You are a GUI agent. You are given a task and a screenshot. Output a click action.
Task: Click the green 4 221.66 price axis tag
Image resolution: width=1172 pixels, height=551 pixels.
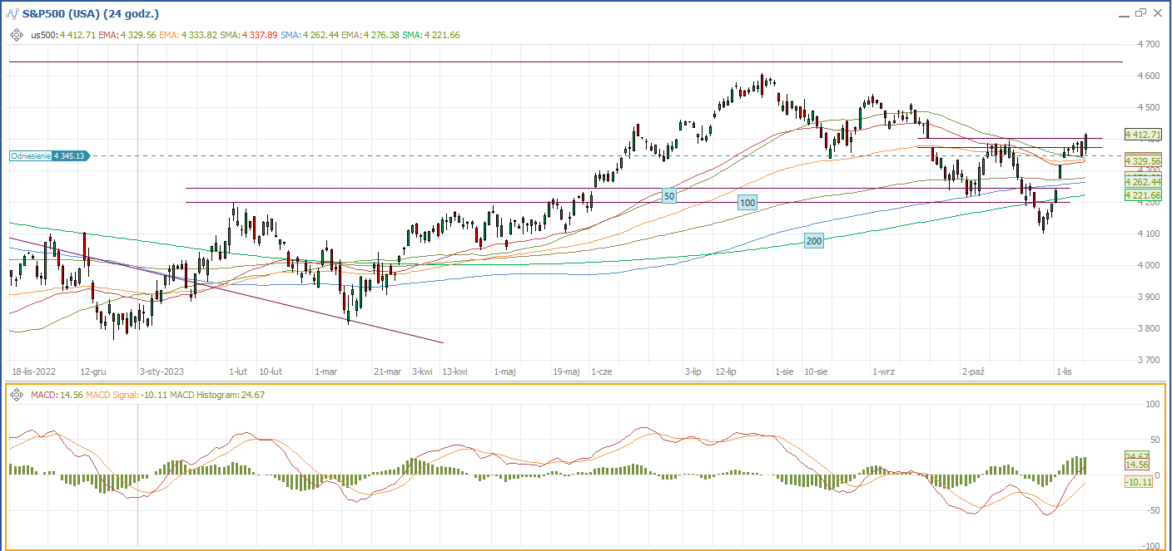1142,194
